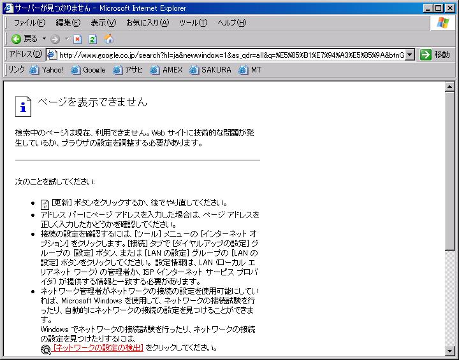Click the Stop loading icon
459x360 pixels.
click(78, 39)
